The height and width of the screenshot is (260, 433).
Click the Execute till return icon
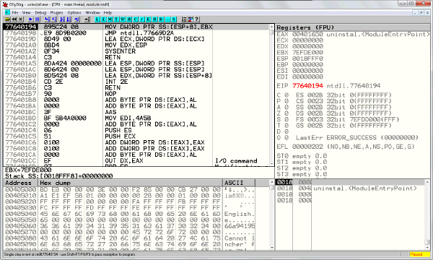coord(76,19)
